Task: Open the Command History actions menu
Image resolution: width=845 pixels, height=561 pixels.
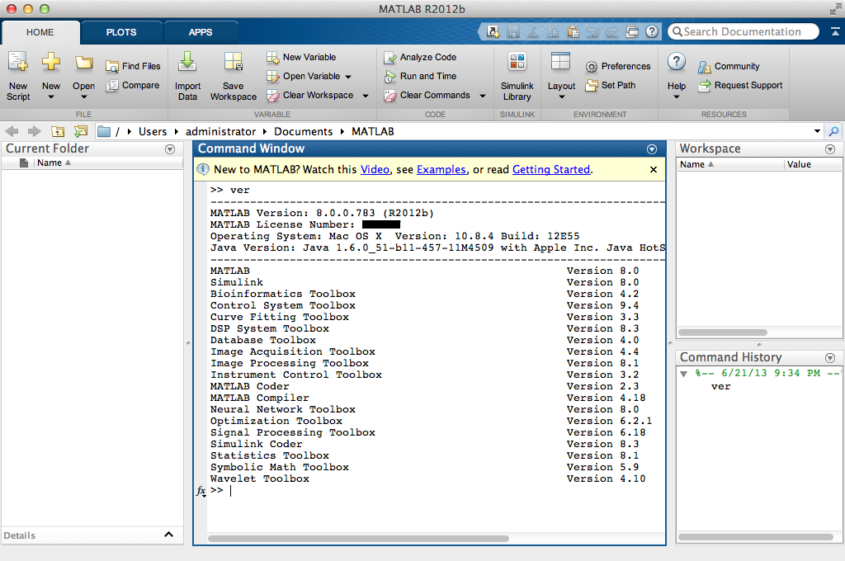Action: tap(830, 358)
